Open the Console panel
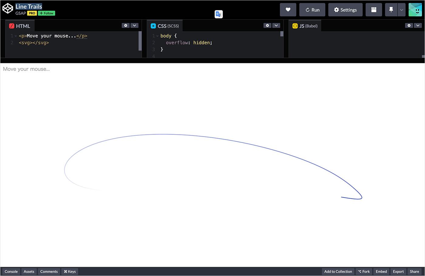The height and width of the screenshot is (276, 425). [x=11, y=271]
